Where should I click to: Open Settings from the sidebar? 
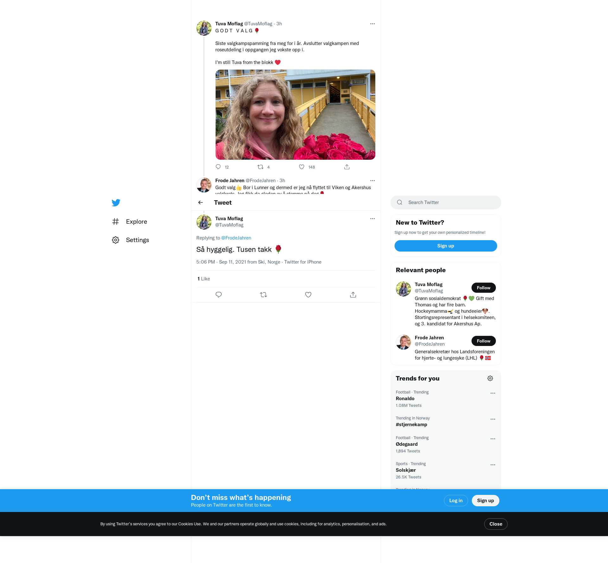pyautogui.click(x=130, y=240)
